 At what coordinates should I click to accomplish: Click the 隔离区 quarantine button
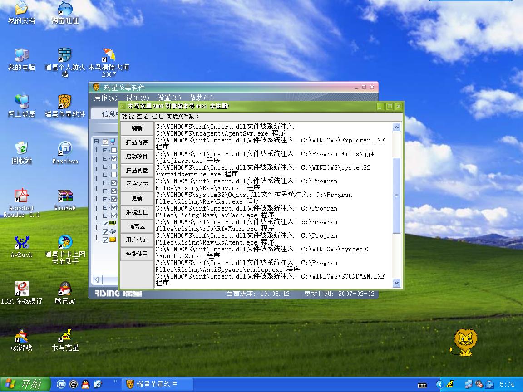click(137, 226)
